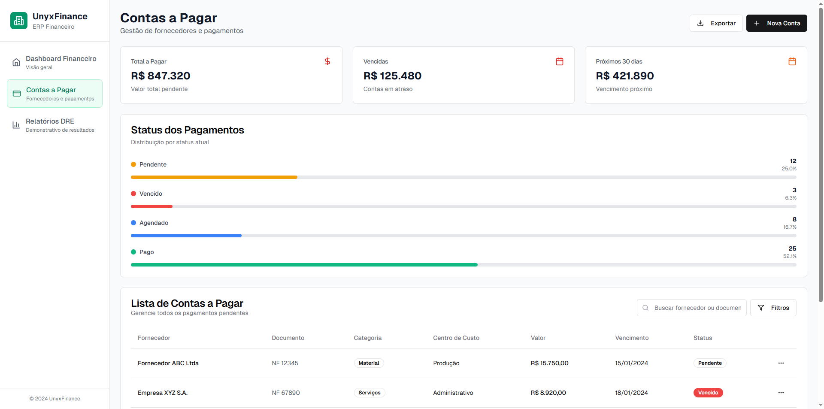Click the green Pago progress bar

[x=304, y=265]
